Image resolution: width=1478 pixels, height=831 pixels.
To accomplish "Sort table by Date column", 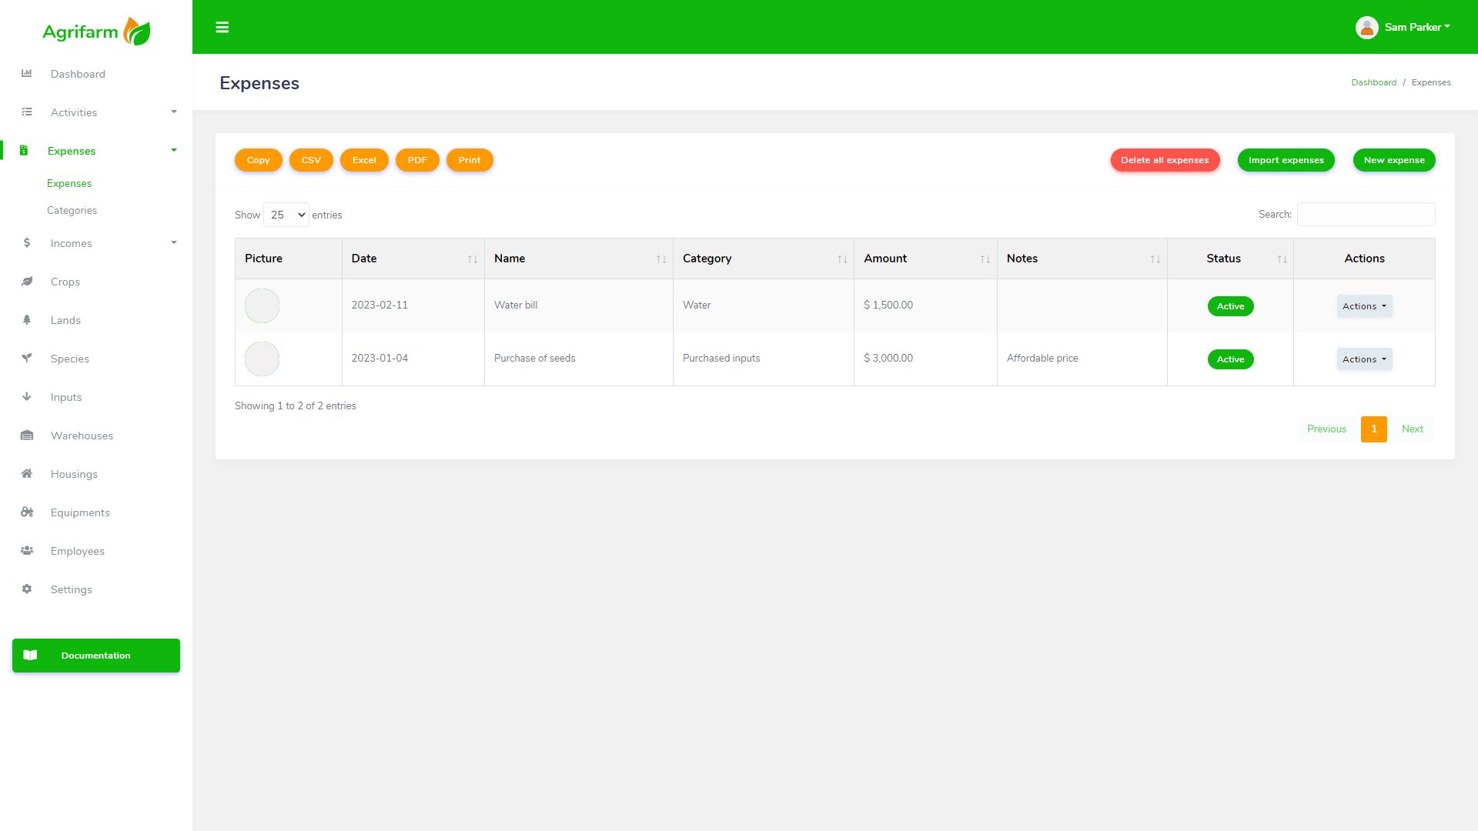I will [x=413, y=259].
